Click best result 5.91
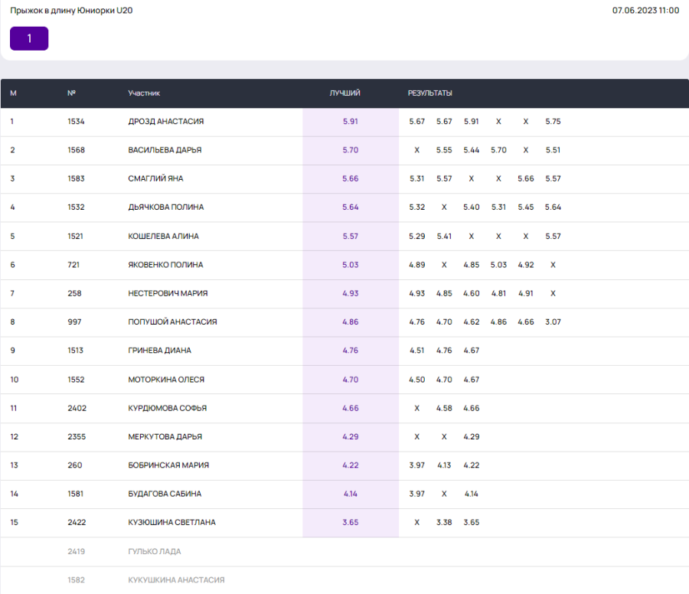Viewport: 689px width, 594px height. pyautogui.click(x=350, y=122)
